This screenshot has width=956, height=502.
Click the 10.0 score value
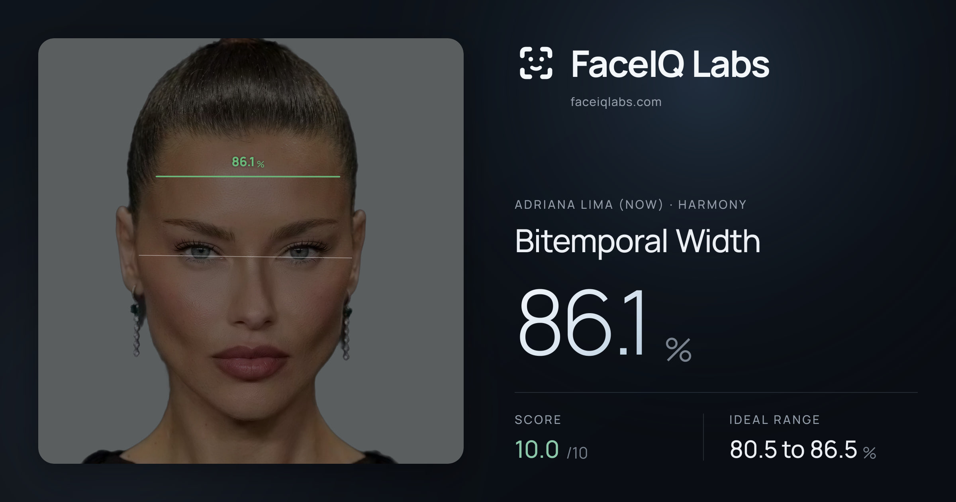pos(537,449)
